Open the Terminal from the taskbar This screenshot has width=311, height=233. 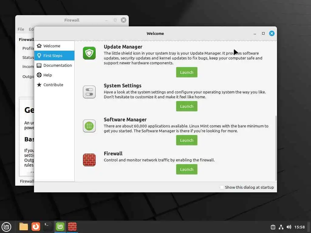pyautogui.click(x=48, y=227)
